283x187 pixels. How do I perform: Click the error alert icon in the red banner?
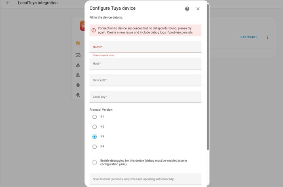(94, 30)
